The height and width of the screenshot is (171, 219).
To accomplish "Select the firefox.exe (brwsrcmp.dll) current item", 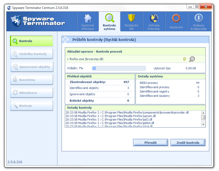I will pos(85,59).
